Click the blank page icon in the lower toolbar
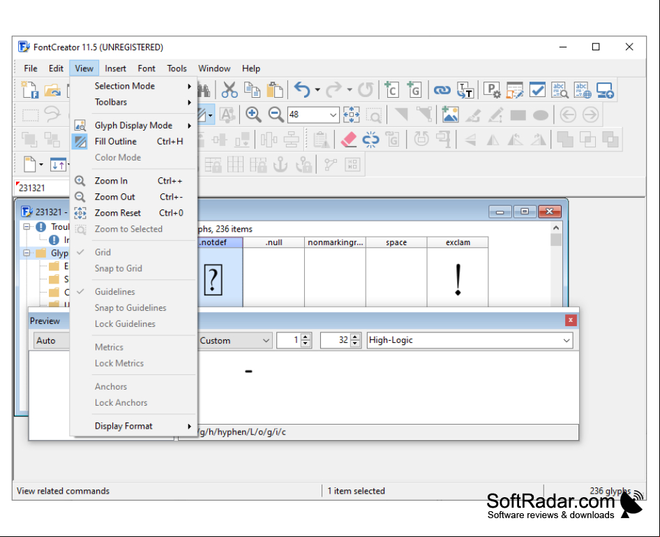The height and width of the screenshot is (537, 660). [x=30, y=164]
